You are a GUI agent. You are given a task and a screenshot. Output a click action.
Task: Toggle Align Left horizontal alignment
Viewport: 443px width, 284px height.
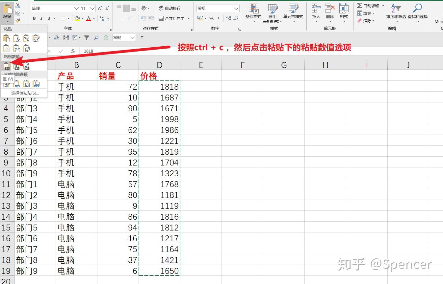point(119,18)
